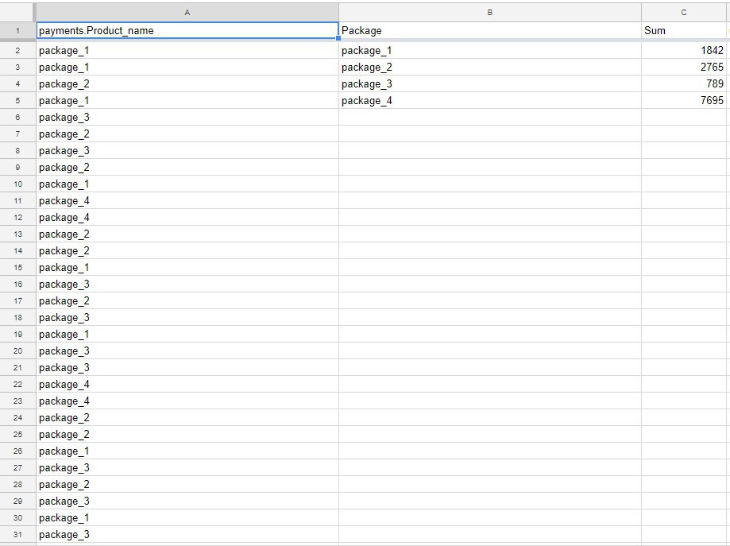This screenshot has width=730, height=546.
Task: Select row 11 header
Action: point(17,201)
